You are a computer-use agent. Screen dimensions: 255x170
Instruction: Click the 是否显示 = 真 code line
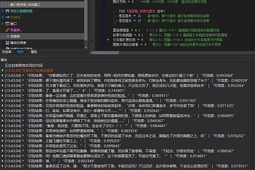[x=164, y=16]
